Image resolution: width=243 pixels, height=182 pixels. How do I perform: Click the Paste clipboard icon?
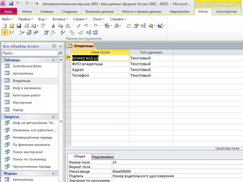click(x=67, y=26)
